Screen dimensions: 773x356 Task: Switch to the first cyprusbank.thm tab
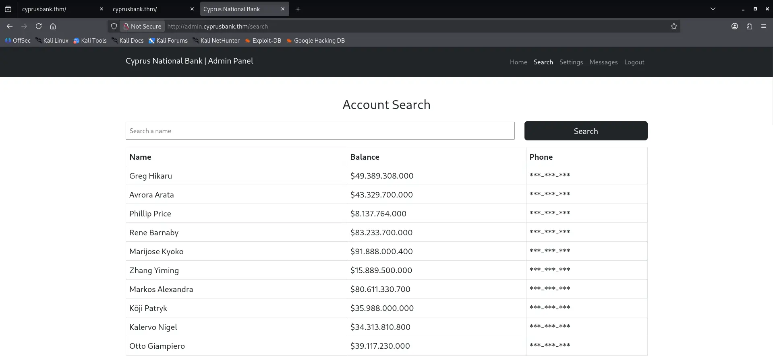(x=56, y=9)
